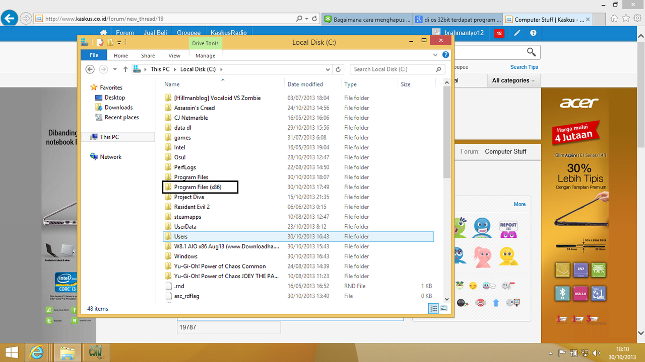
Task: Open All categories dropdown on Kaskus
Action: click(x=513, y=80)
